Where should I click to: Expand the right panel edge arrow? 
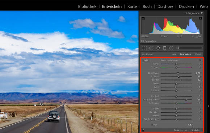click(x=209, y=106)
